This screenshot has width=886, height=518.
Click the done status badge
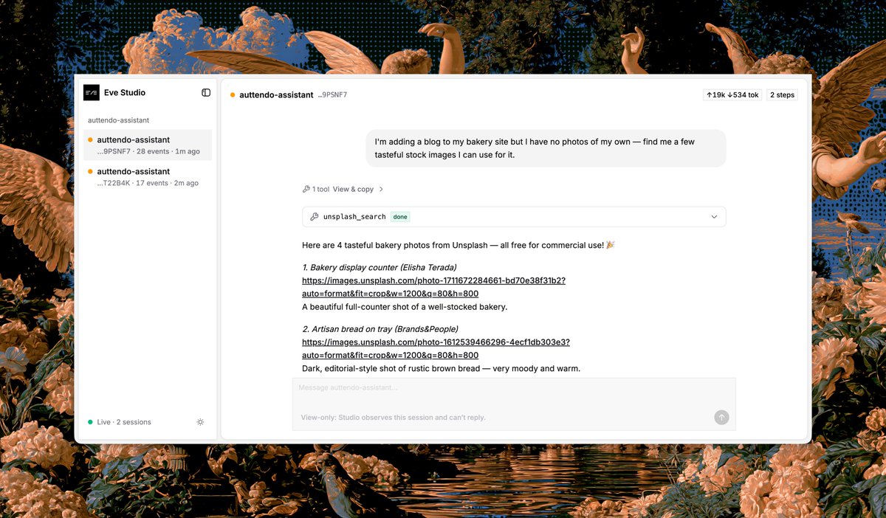[x=400, y=217]
